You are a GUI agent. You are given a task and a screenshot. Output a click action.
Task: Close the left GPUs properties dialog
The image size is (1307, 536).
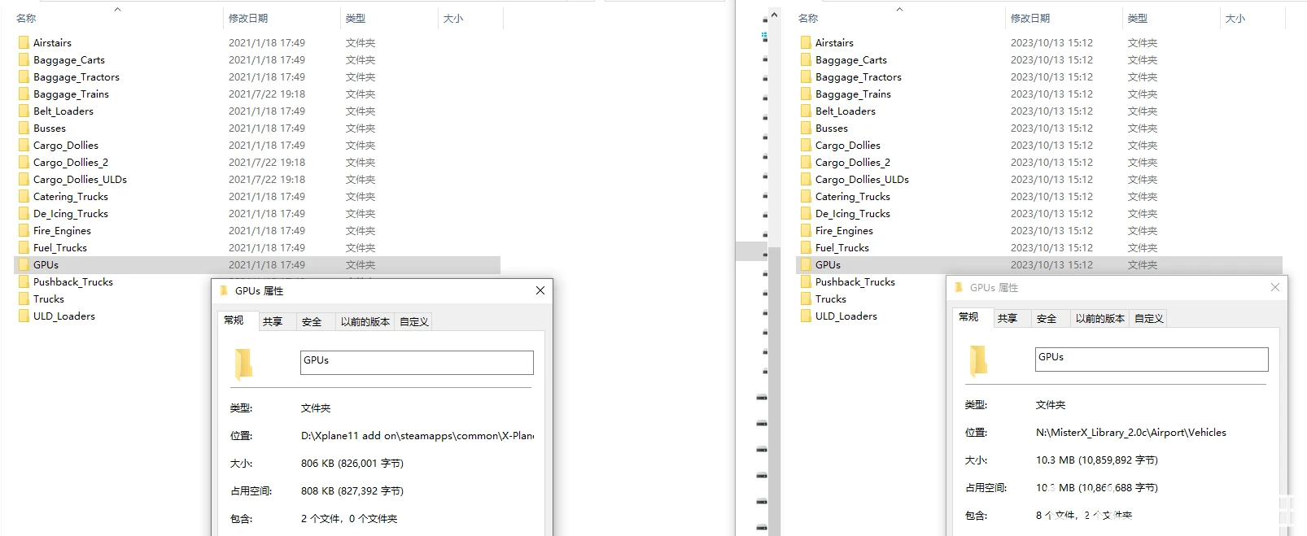pos(540,290)
